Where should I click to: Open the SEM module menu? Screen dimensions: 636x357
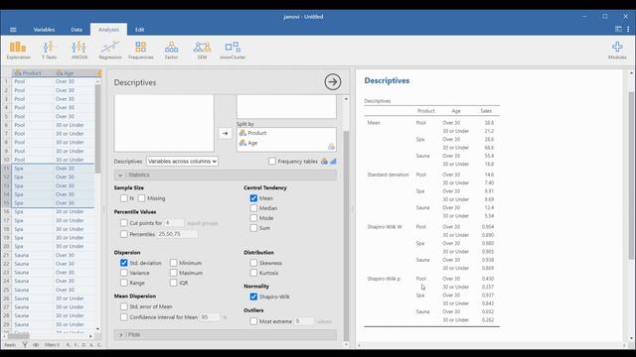(x=202, y=51)
